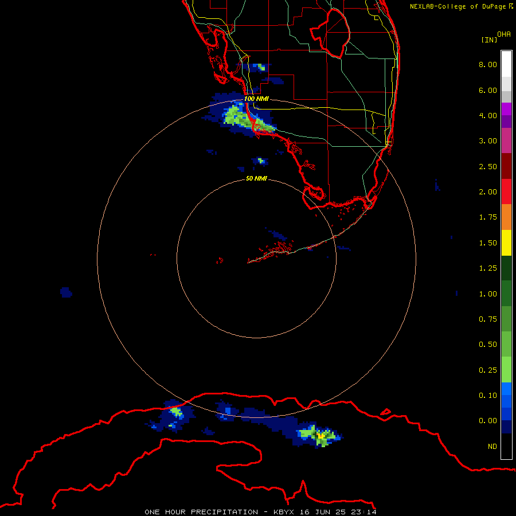Select the 0.75 legend value
516x516 pixels.
coord(488,319)
